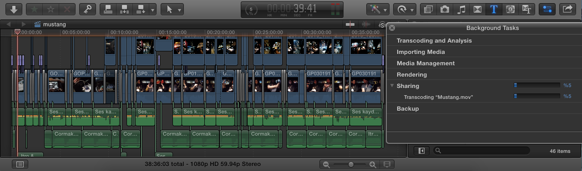Viewport: 582px width, 171px height.
Task: Select the Importing Media row
Action: [484, 52]
